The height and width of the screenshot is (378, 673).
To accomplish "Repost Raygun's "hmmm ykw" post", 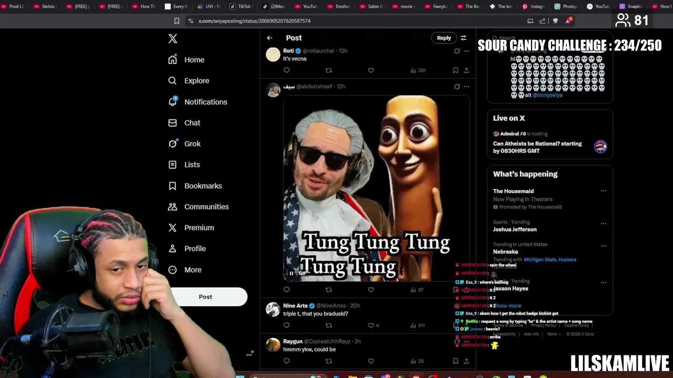I will 329,361.
